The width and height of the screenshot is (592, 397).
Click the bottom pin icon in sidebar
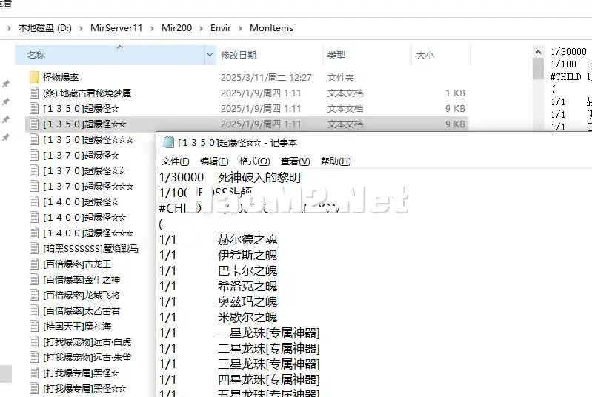pyautogui.click(x=6, y=137)
